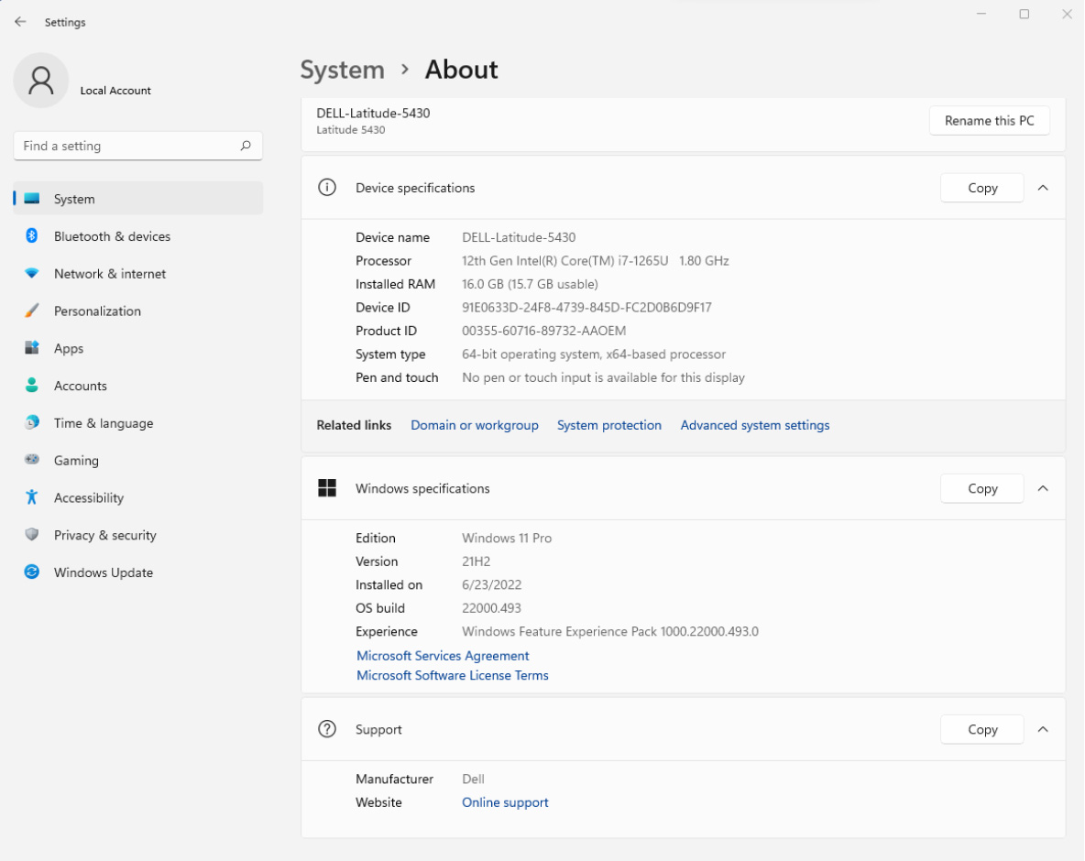1085x861 pixels.
Task: Click the search magnifier icon
Action: tap(246, 146)
